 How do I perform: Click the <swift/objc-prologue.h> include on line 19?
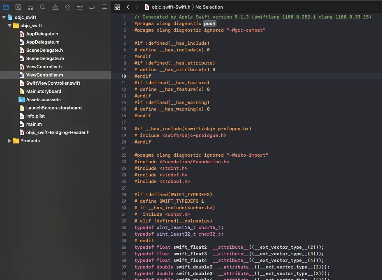pos(194,135)
